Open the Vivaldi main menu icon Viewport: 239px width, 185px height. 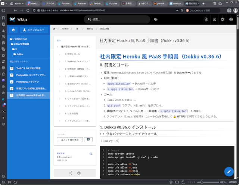[3, 3]
